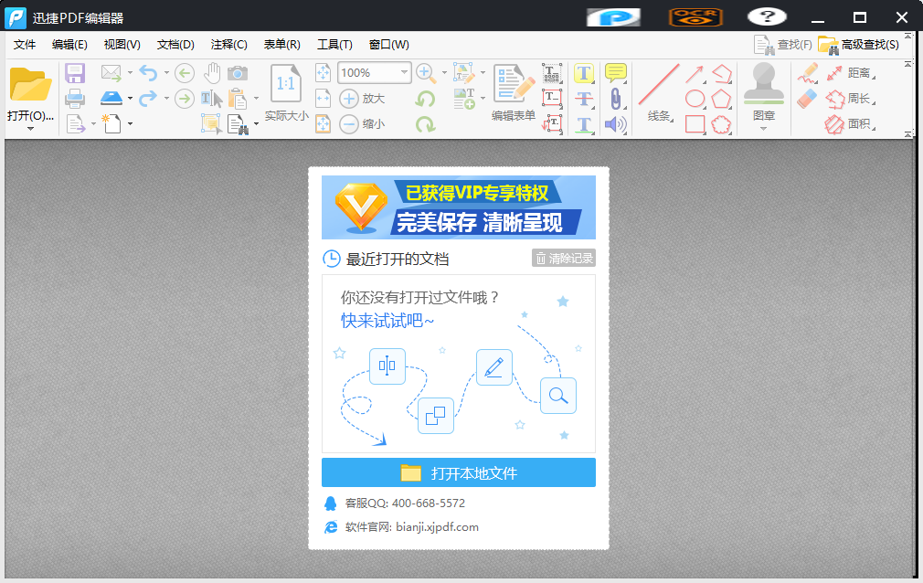Image resolution: width=923 pixels, height=583 pixels.
Task: Click the Send by email envelope icon
Action: pyautogui.click(x=111, y=73)
